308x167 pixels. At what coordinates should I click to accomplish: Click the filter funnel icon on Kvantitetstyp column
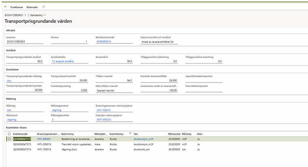click(130, 133)
